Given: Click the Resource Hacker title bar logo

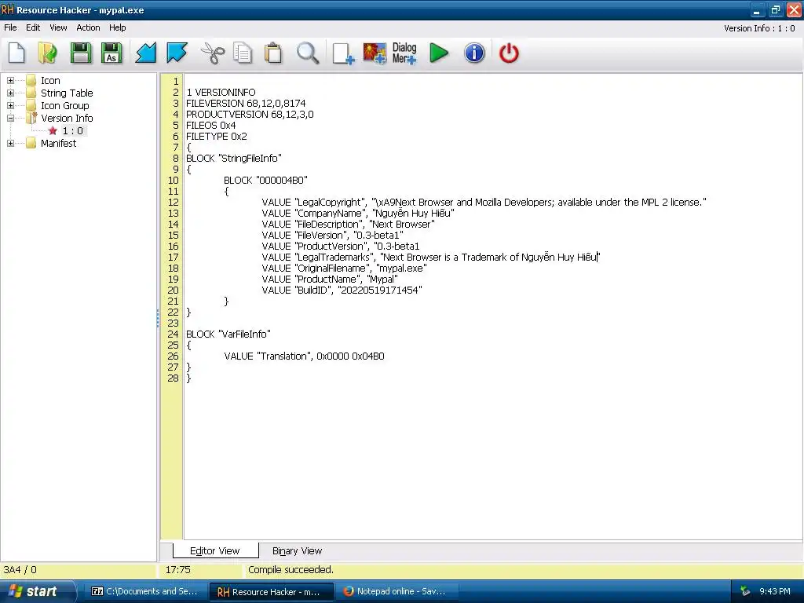Looking at the screenshot, I should tap(8, 9).
